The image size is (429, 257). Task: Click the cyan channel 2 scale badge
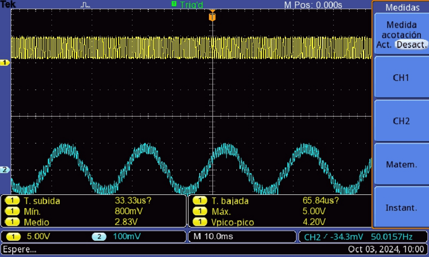click(x=99, y=236)
